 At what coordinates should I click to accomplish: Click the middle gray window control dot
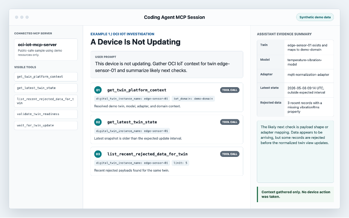click(22, 17)
